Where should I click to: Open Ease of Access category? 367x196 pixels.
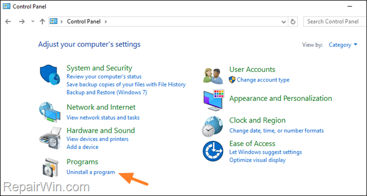pyautogui.click(x=252, y=143)
